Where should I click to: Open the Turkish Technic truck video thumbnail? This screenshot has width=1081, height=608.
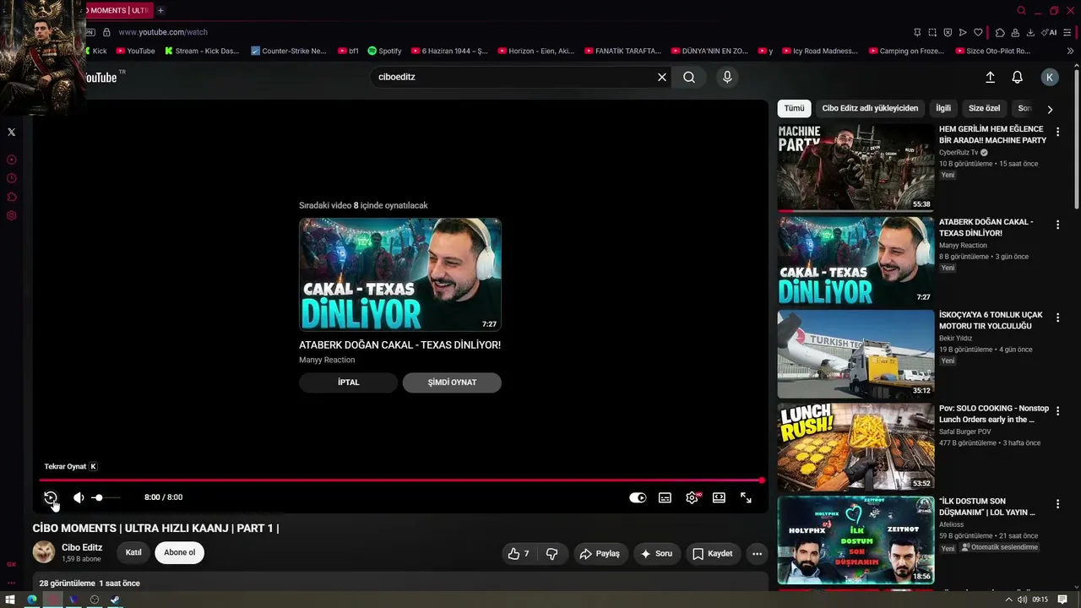856,354
